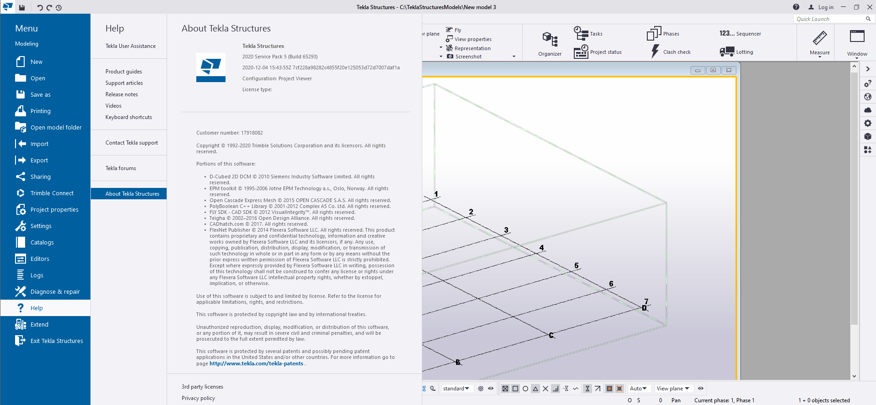Click the magnifier select icon in bottom toolbar
The image size is (876, 405).
pos(433,389)
